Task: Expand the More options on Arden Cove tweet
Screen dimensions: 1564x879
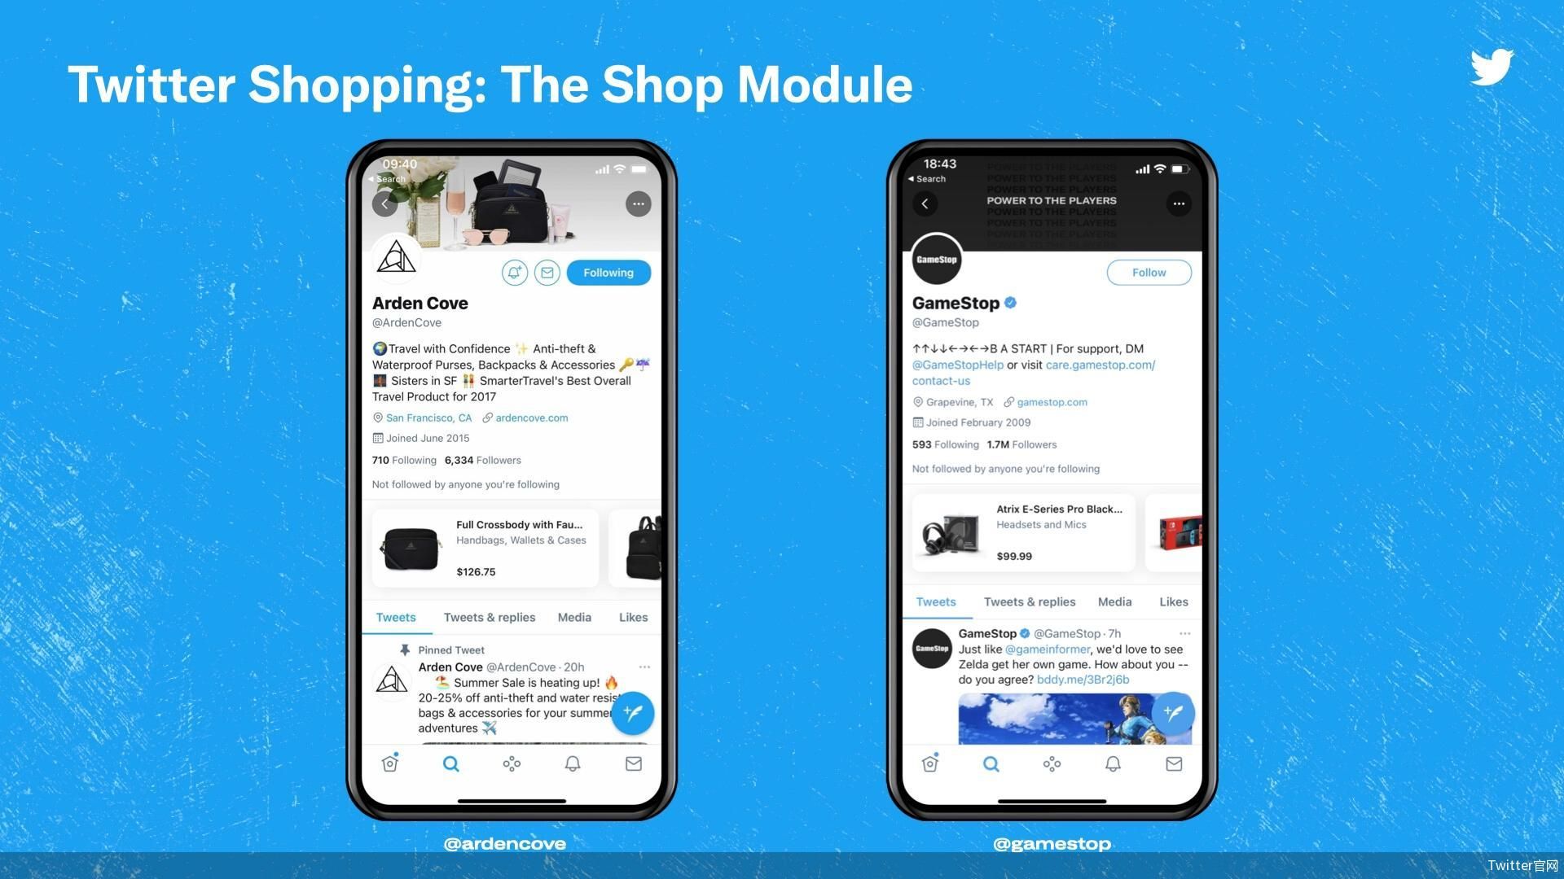Action: pos(644,667)
